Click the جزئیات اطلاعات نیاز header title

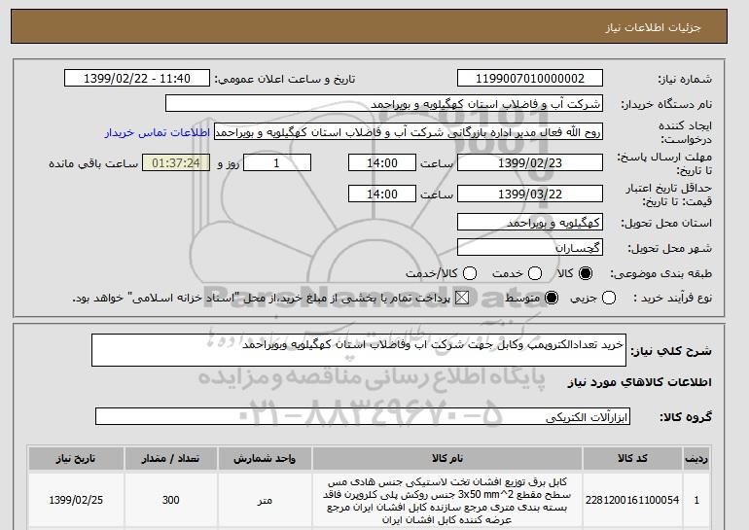click(653, 27)
